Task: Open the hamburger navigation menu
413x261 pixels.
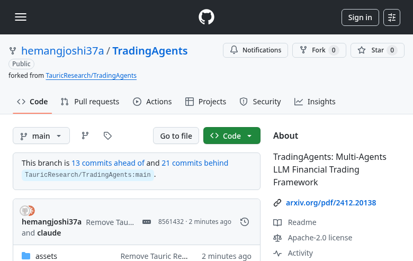Action: 21,17
